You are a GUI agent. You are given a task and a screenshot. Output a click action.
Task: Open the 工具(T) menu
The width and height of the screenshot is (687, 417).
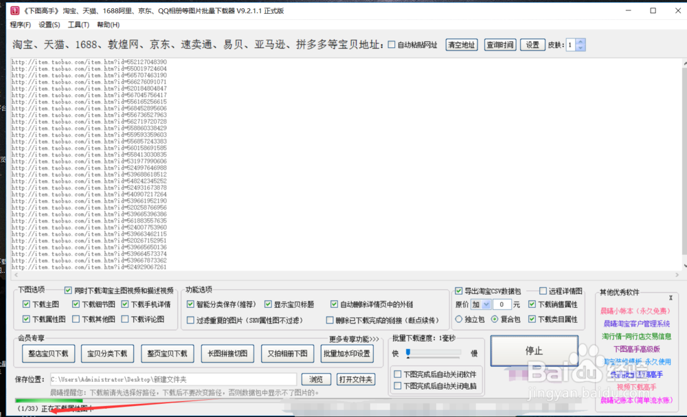pos(78,25)
